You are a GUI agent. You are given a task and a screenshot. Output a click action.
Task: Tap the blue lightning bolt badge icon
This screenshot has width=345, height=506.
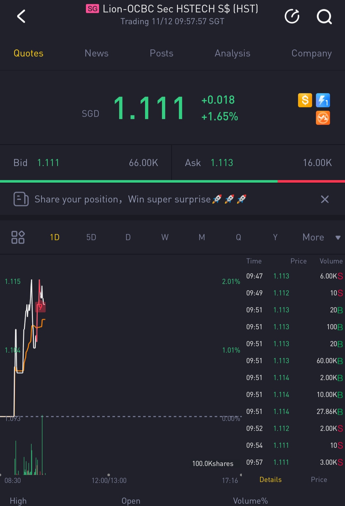(323, 100)
